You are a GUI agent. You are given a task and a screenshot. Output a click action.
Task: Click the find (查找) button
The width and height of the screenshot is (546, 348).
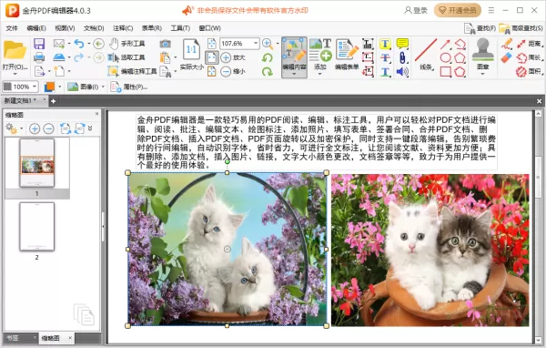coord(480,28)
